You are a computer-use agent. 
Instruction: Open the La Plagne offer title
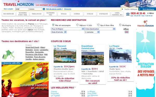pos(114,46)
